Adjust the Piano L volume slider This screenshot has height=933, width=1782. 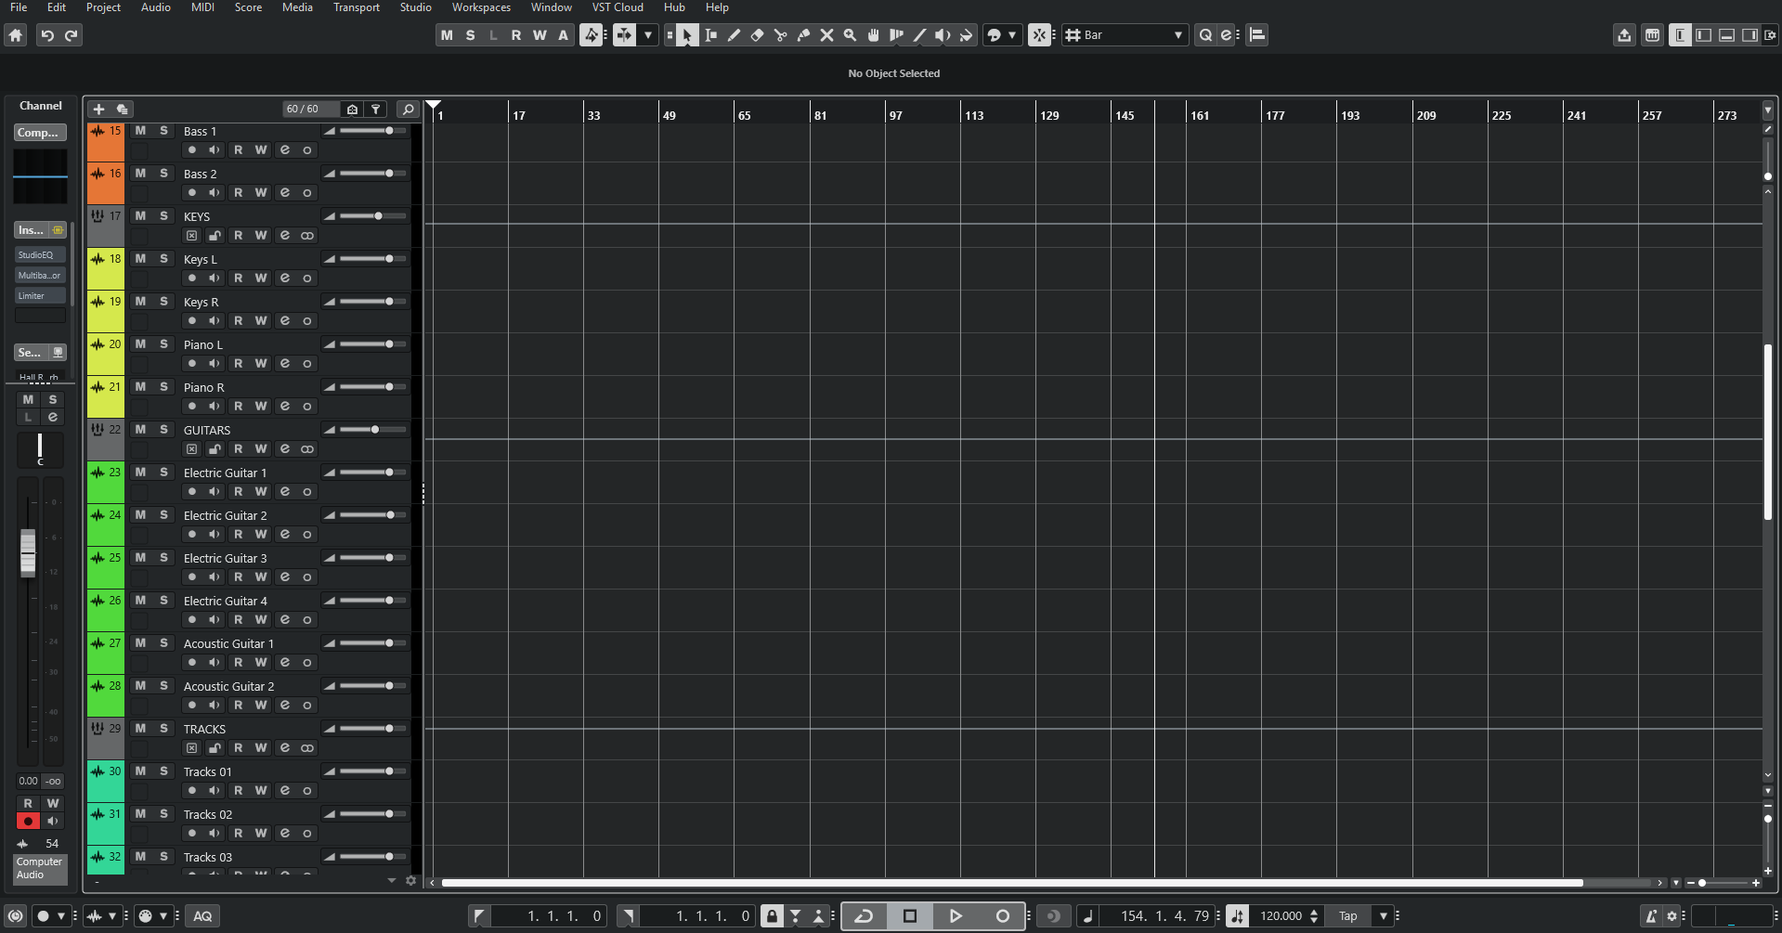click(x=387, y=344)
